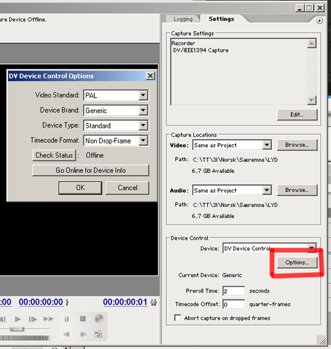Click the Preroll Time input field
The image size is (331, 349).
[x=233, y=291]
